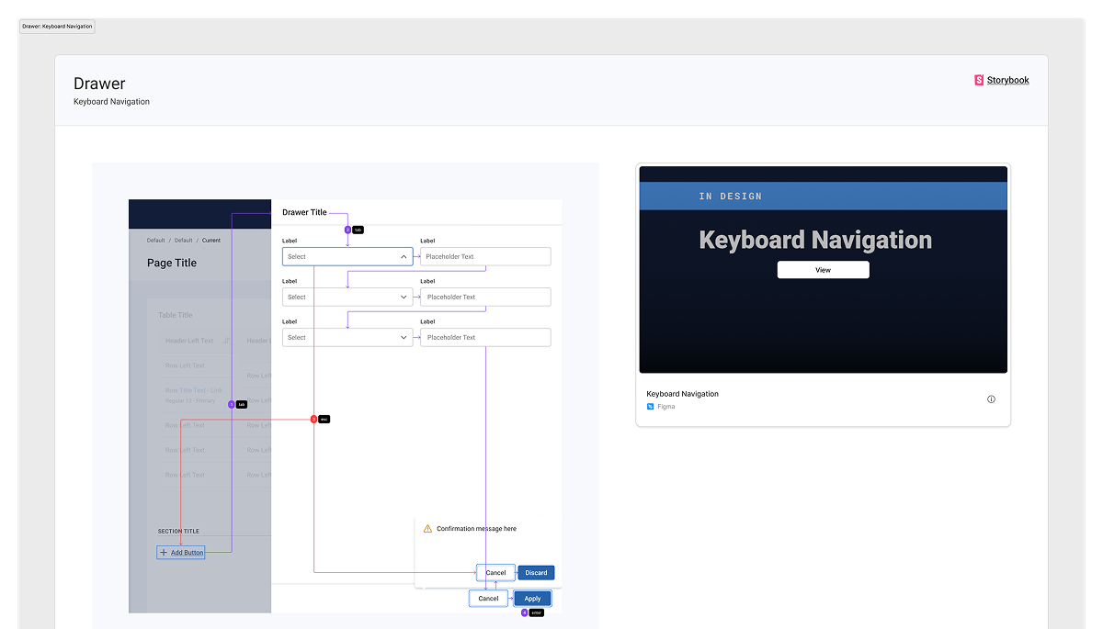Click the 'Drawer: Keyboard Navigation' label at top
Image resolution: width=1103 pixels, height=629 pixels.
(57, 27)
